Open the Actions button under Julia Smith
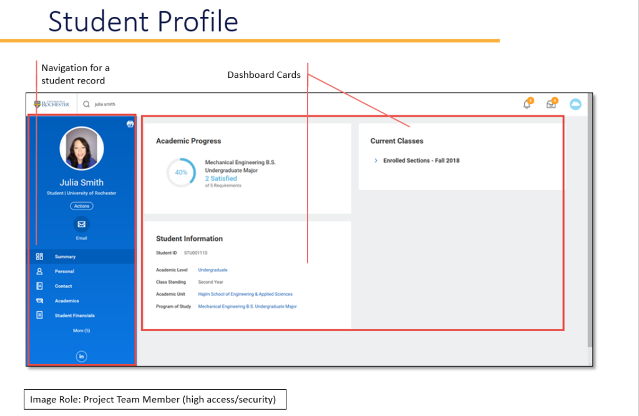 (x=81, y=206)
